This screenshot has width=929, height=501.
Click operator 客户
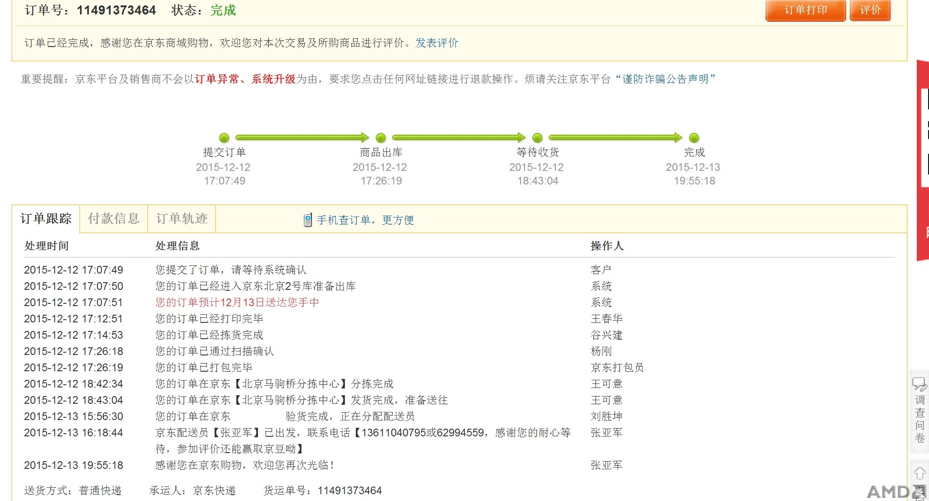pyautogui.click(x=601, y=270)
